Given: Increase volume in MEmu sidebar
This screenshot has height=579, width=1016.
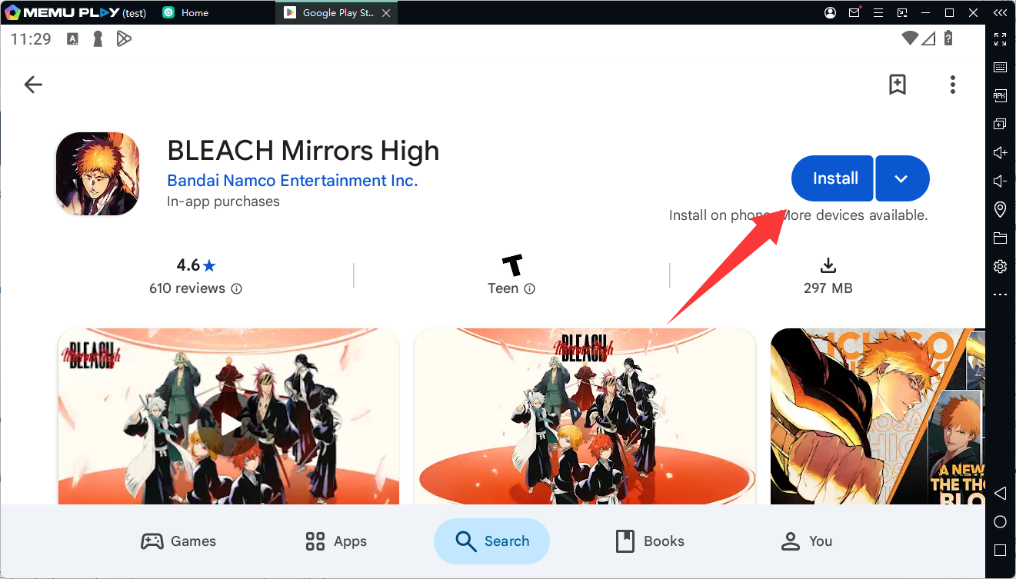Looking at the screenshot, I should click(x=1000, y=153).
